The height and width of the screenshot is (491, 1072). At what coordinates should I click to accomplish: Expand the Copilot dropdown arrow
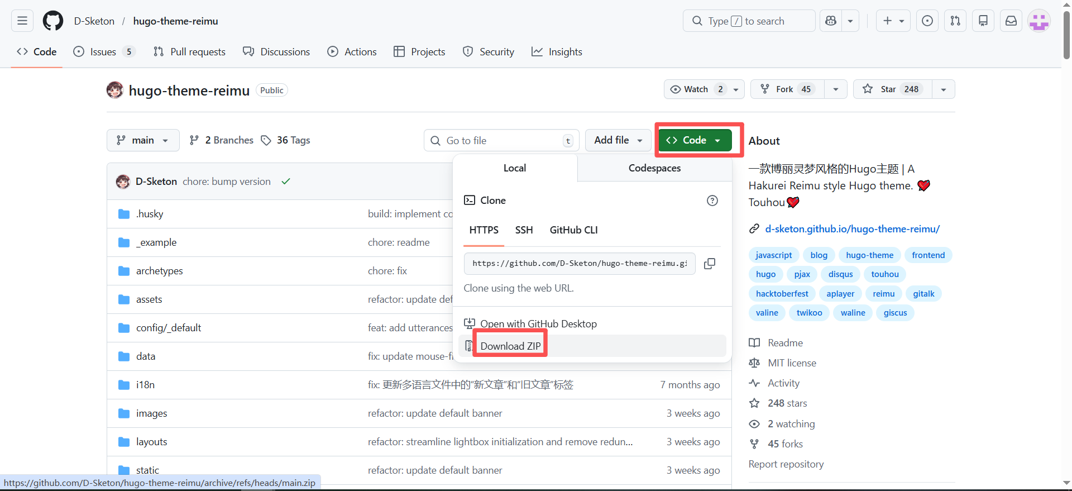pyautogui.click(x=850, y=21)
